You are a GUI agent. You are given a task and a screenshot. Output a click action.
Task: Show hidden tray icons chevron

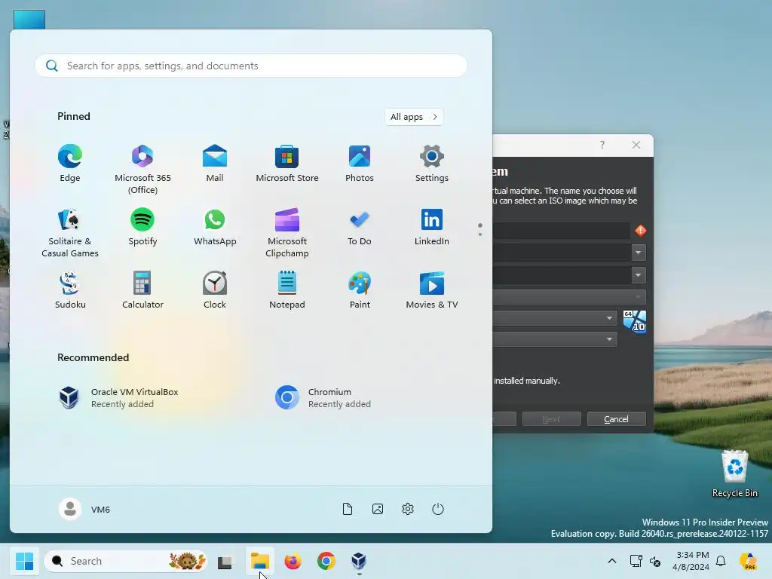click(612, 561)
